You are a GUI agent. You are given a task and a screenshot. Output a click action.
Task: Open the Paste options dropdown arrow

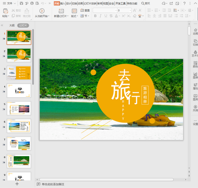click(8, 16)
